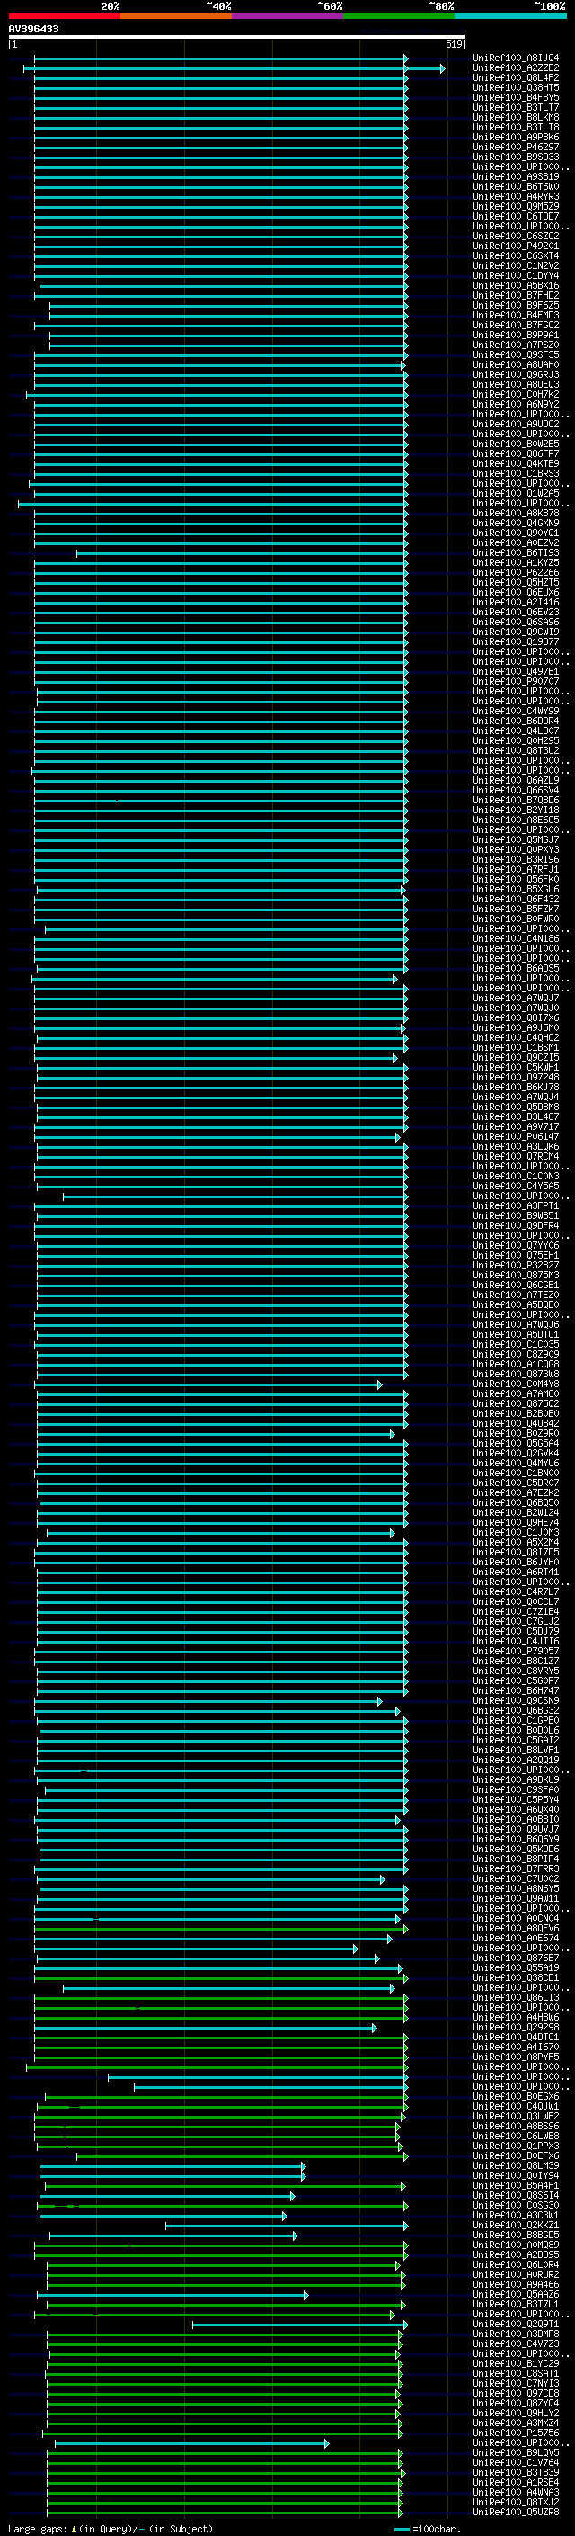Click the UniRef100_Q9CSN9 label

516,1701
